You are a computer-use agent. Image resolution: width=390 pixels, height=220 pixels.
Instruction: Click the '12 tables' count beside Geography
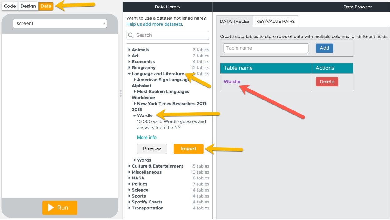click(200, 68)
